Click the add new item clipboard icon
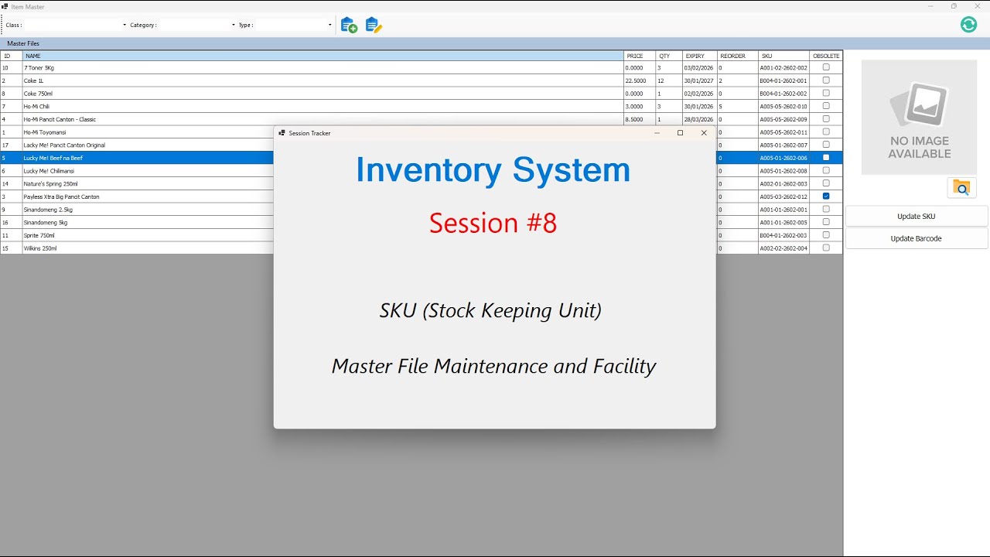 pos(349,26)
